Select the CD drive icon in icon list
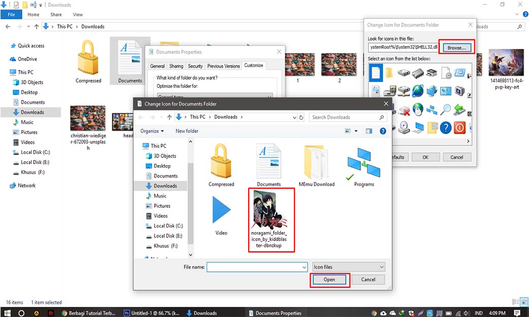The height and width of the screenshot is (317, 529). 403,128
